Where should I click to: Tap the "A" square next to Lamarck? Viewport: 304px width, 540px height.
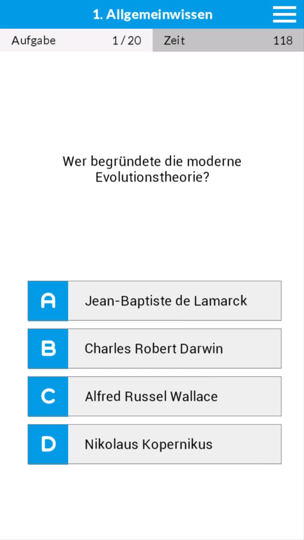click(x=48, y=300)
